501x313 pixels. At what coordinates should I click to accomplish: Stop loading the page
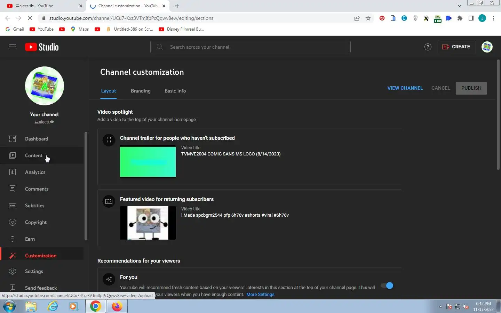pyautogui.click(x=30, y=18)
